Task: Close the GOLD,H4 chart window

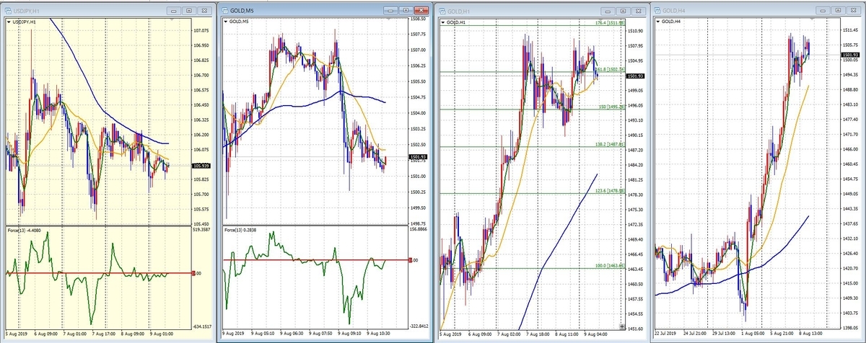Action: [x=855, y=11]
